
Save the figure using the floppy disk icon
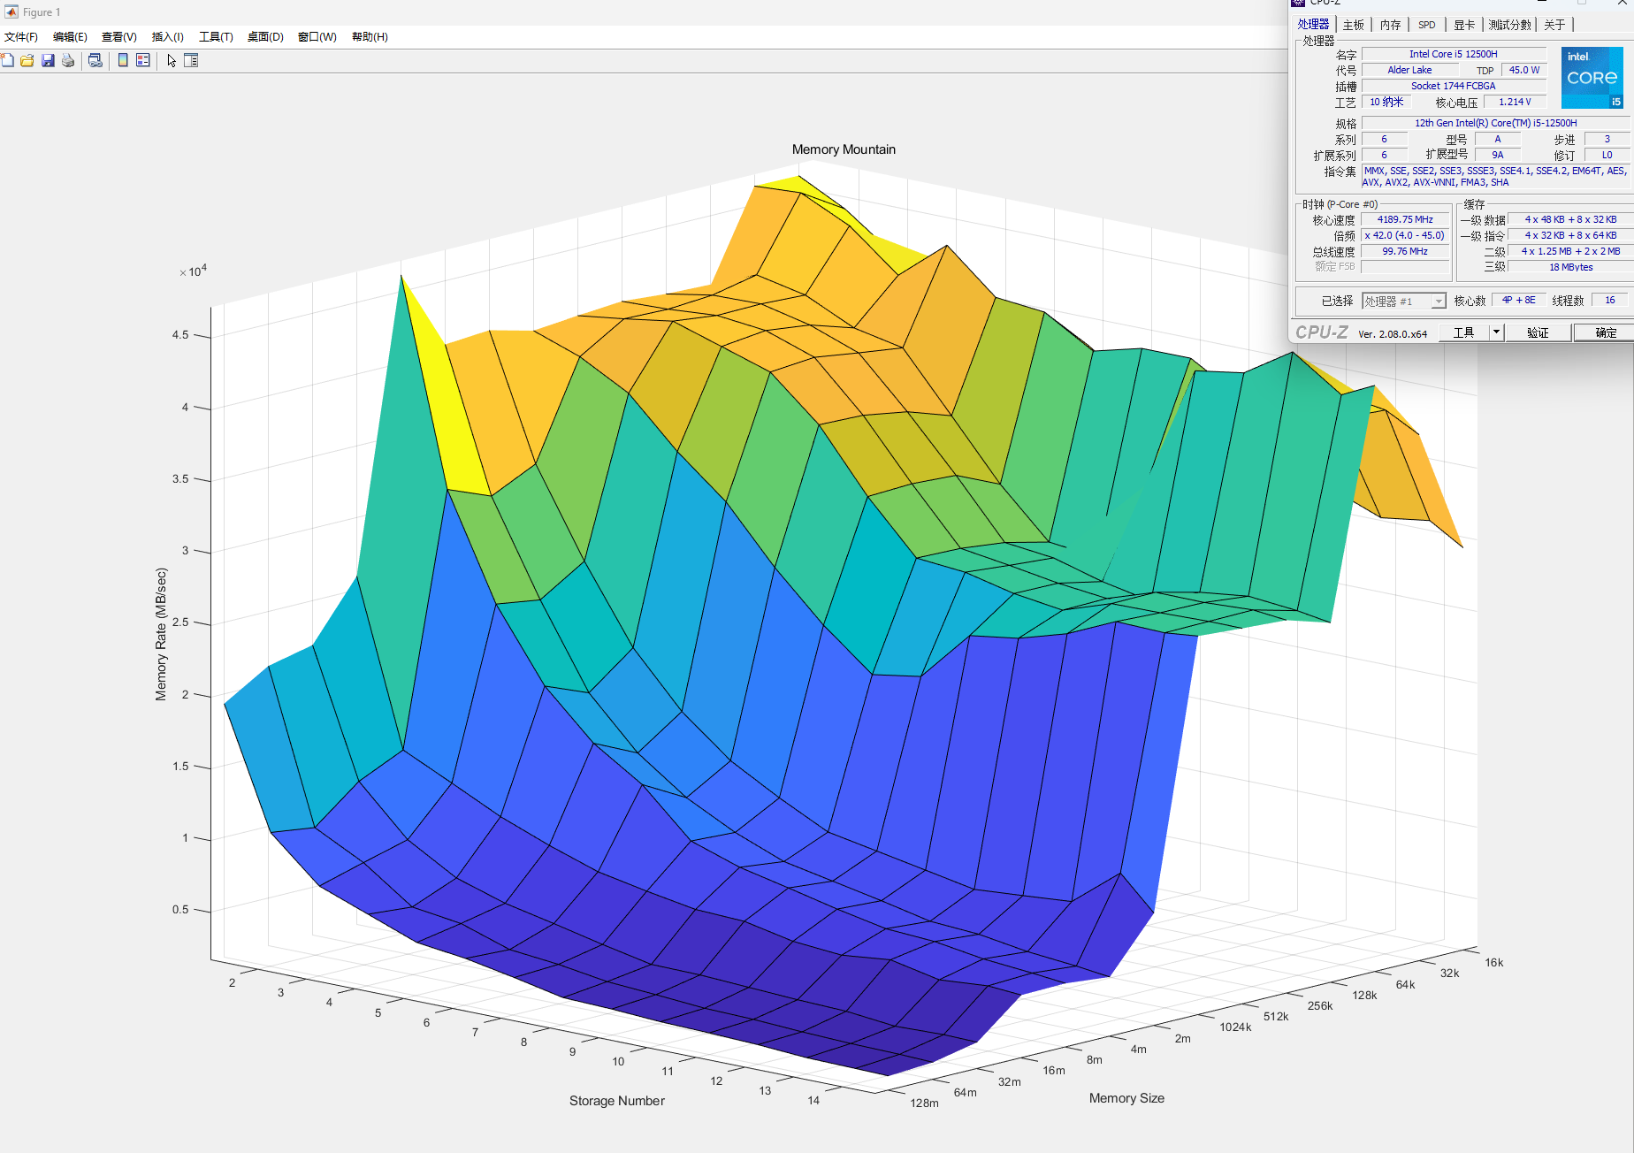click(x=48, y=60)
